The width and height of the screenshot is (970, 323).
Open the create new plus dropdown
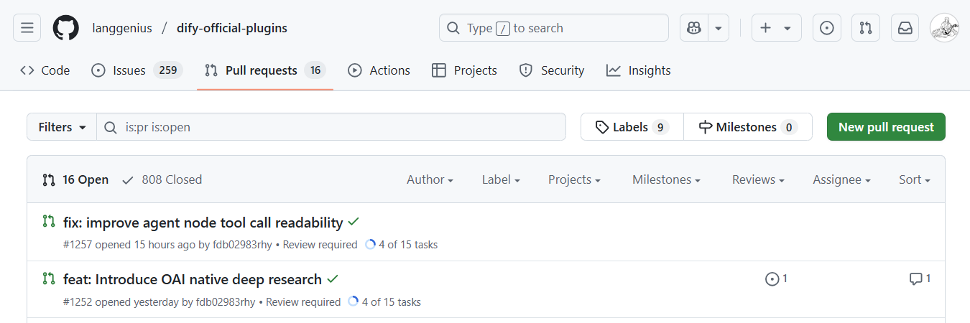click(x=776, y=28)
